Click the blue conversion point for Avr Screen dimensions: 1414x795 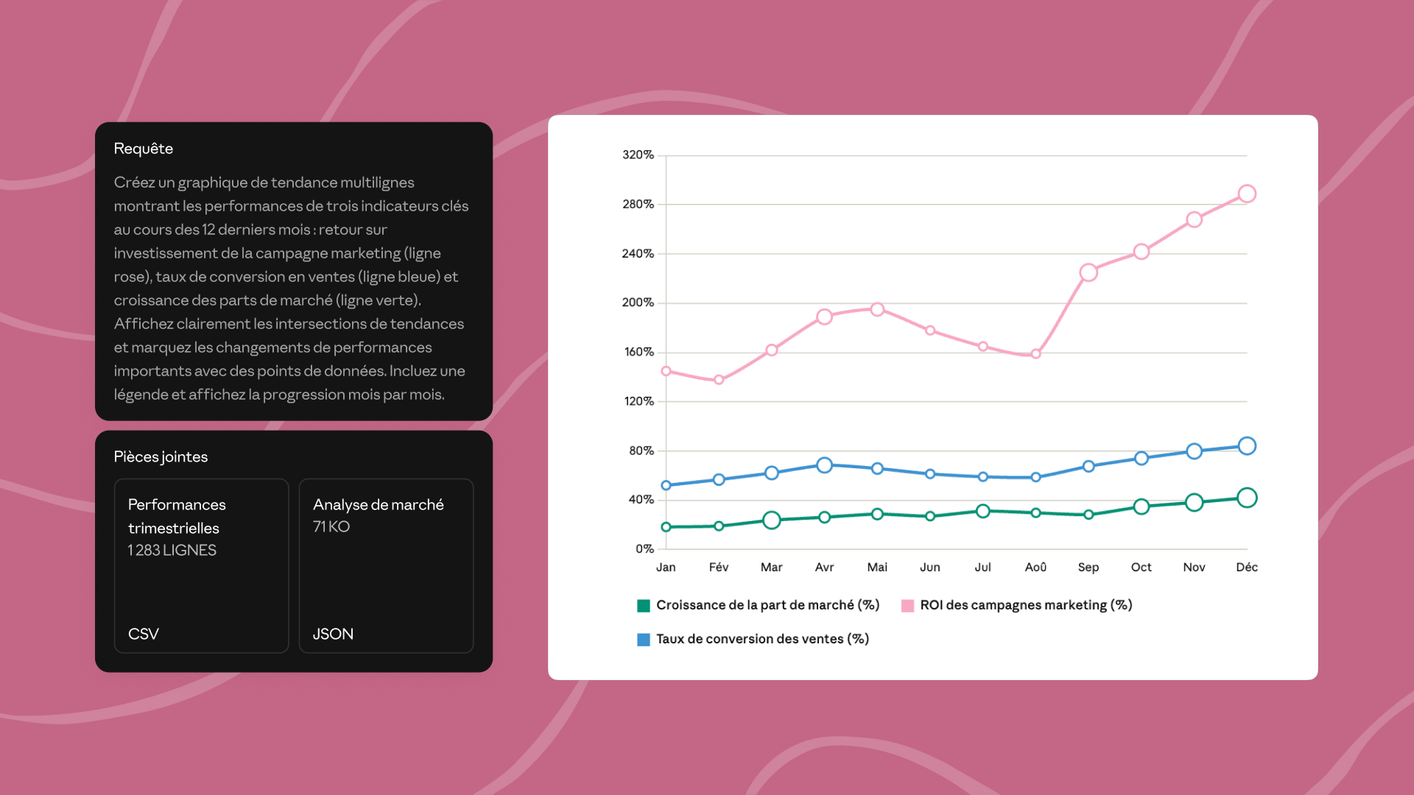coord(824,465)
